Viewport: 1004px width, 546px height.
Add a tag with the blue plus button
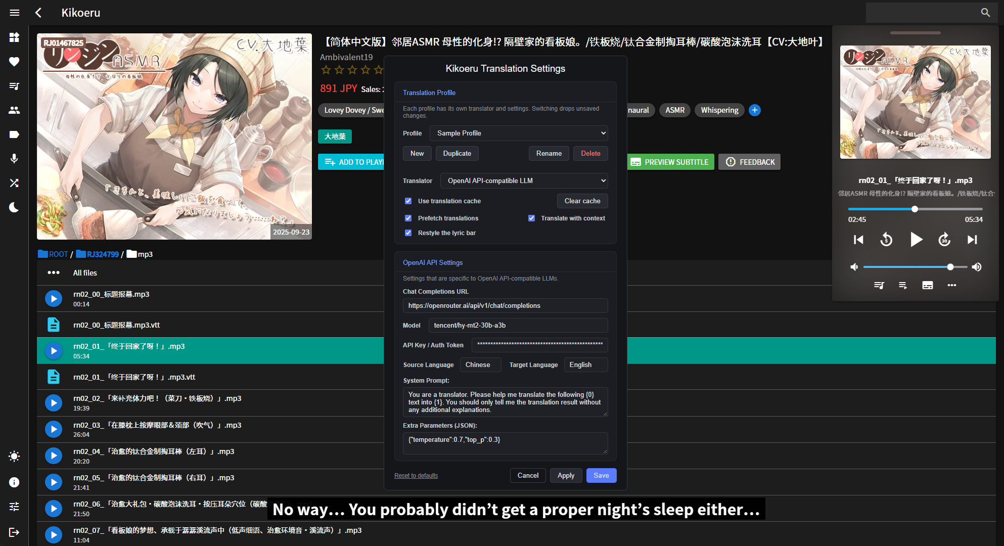click(x=755, y=110)
